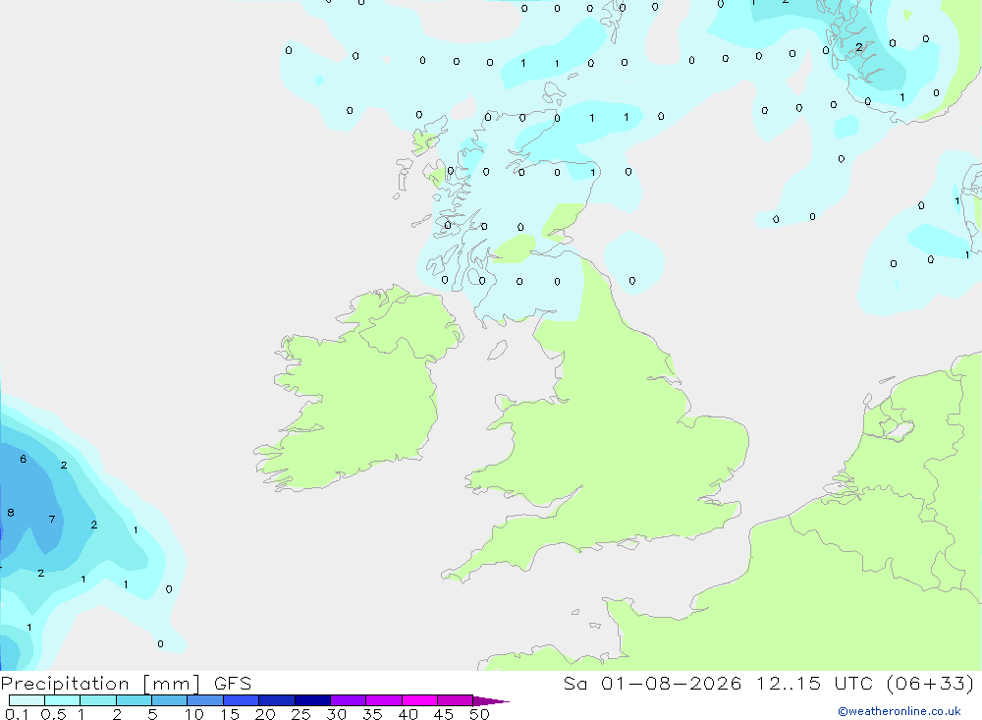Pick the legend swatch between 2 and 5

point(134,700)
